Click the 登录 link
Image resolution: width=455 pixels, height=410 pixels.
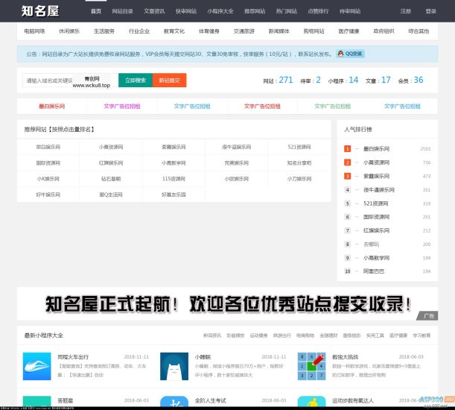click(431, 11)
